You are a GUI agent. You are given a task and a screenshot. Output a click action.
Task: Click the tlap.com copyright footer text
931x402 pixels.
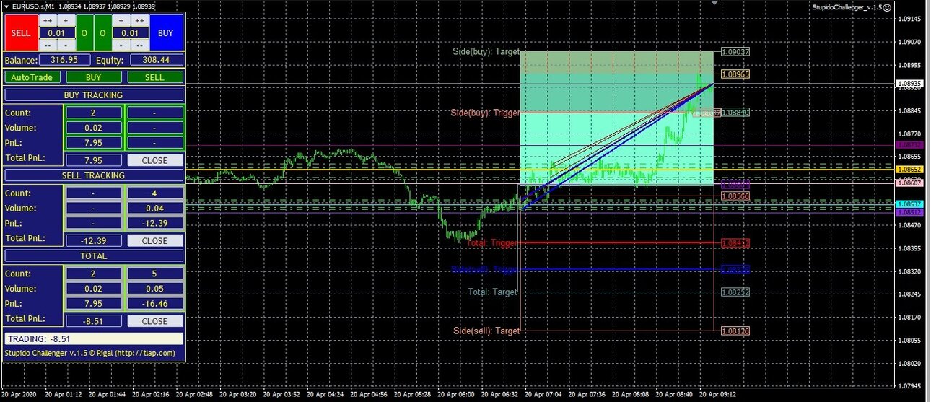coord(90,353)
